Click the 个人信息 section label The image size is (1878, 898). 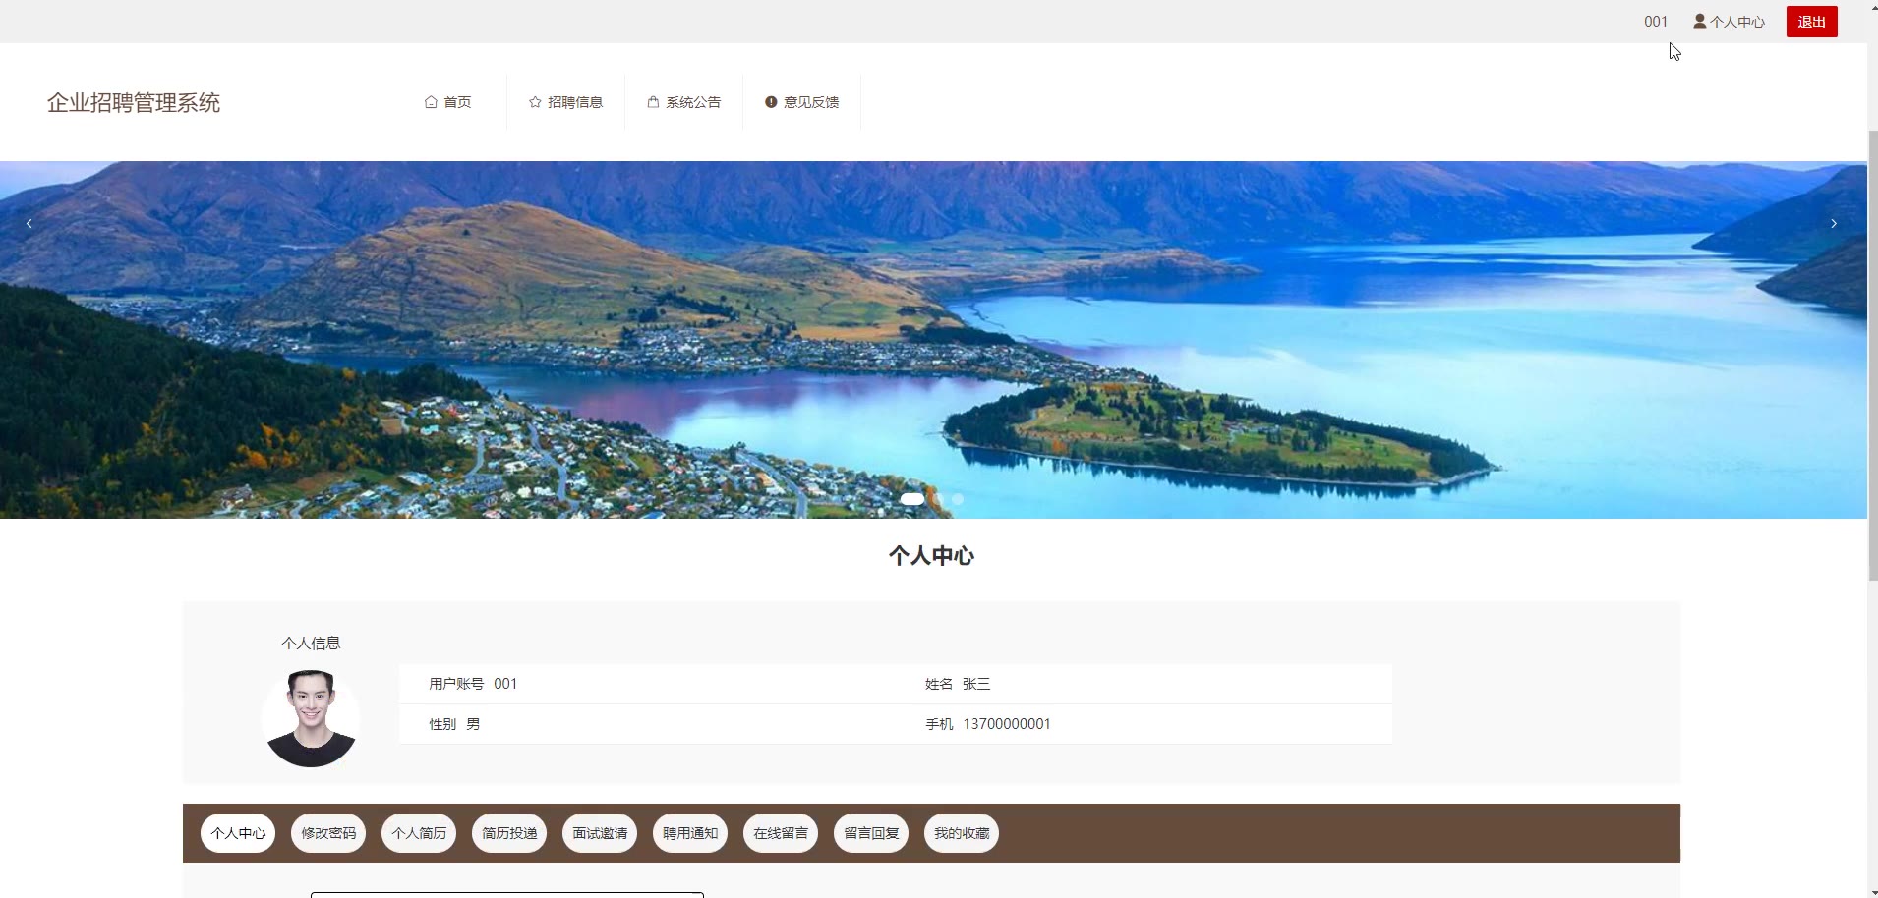click(311, 644)
